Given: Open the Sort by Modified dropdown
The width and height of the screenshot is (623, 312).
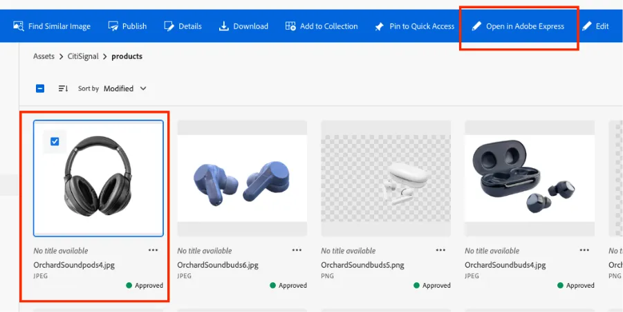Looking at the screenshot, I should [x=124, y=89].
